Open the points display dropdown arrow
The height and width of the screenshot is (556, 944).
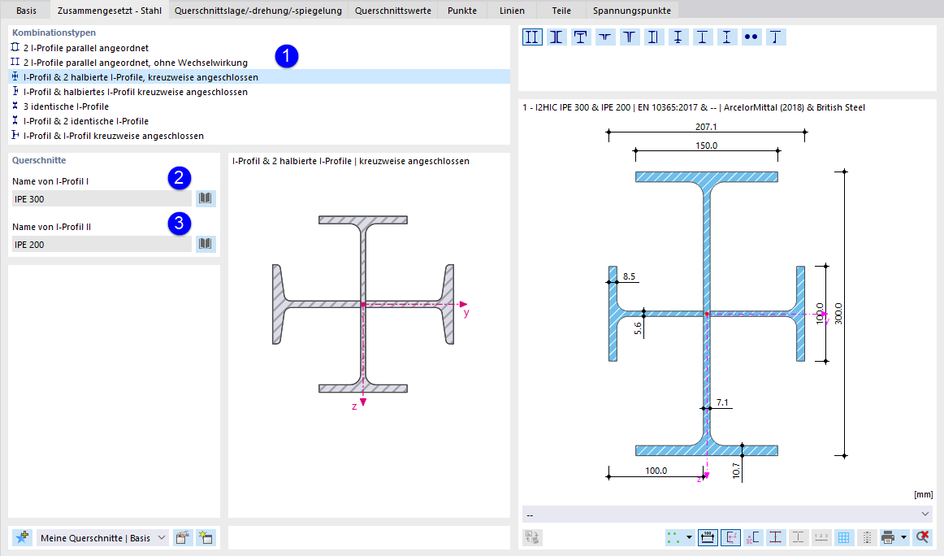point(689,537)
